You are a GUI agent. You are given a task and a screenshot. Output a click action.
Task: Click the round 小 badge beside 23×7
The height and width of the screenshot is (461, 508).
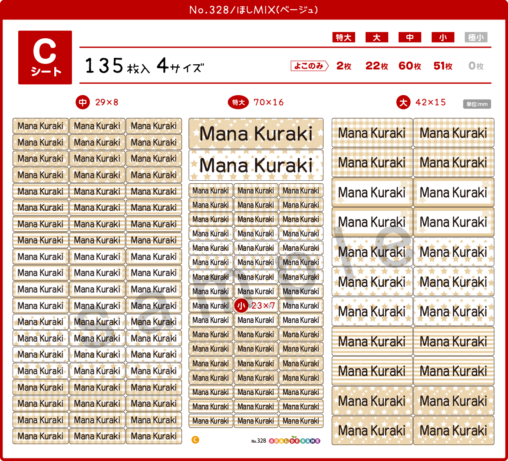[x=241, y=306]
